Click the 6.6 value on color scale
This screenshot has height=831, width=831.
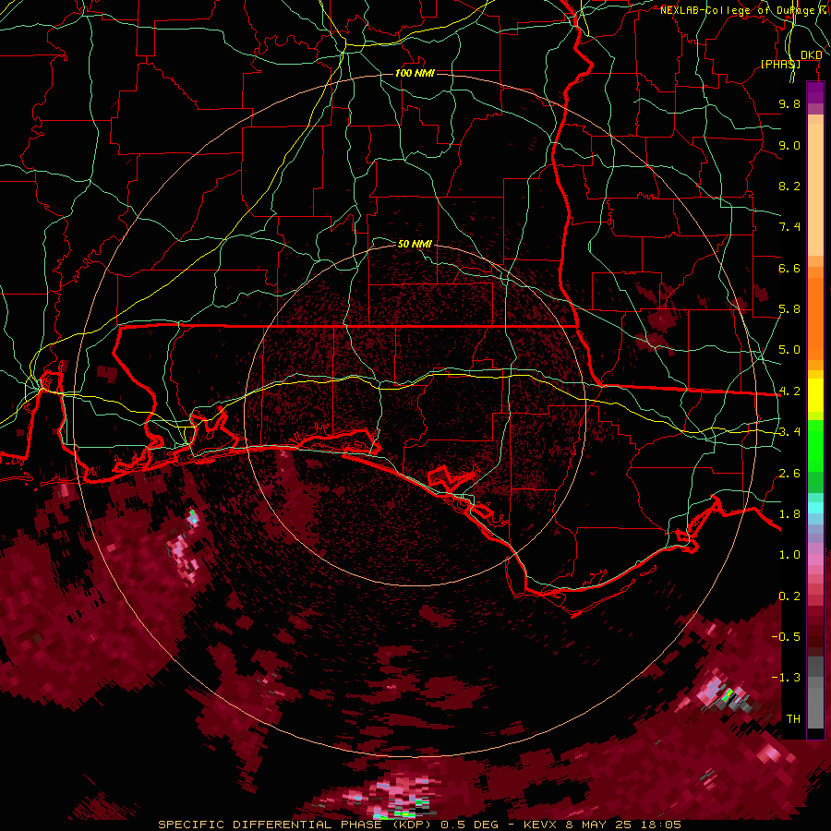pyautogui.click(x=789, y=268)
